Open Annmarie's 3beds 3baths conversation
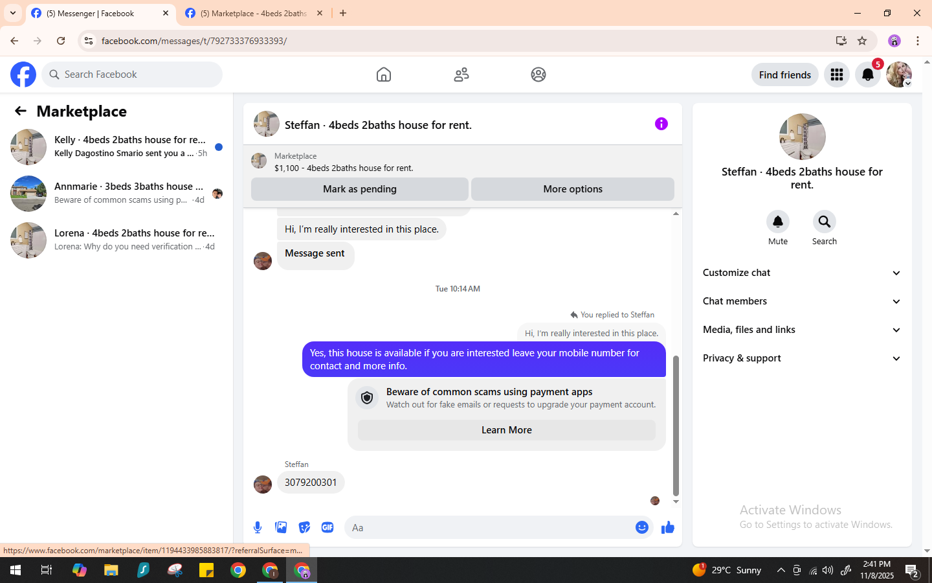 coord(116,193)
